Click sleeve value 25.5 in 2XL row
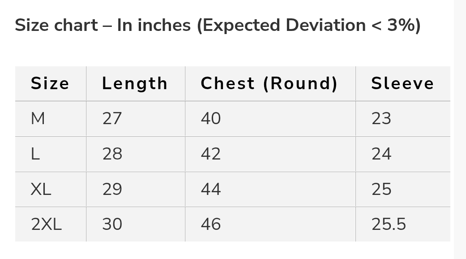This screenshot has height=259, width=466. (389, 224)
